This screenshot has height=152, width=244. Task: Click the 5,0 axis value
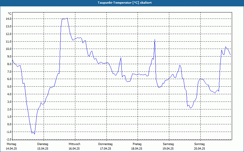[9, 87]
